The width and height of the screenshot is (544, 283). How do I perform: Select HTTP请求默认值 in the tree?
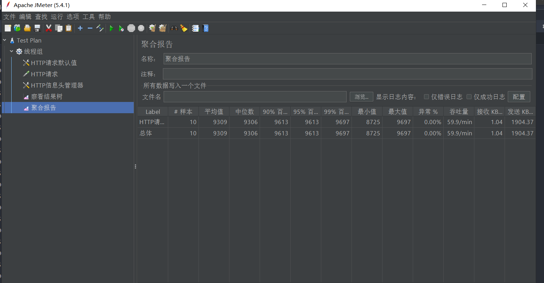point(54,63)
